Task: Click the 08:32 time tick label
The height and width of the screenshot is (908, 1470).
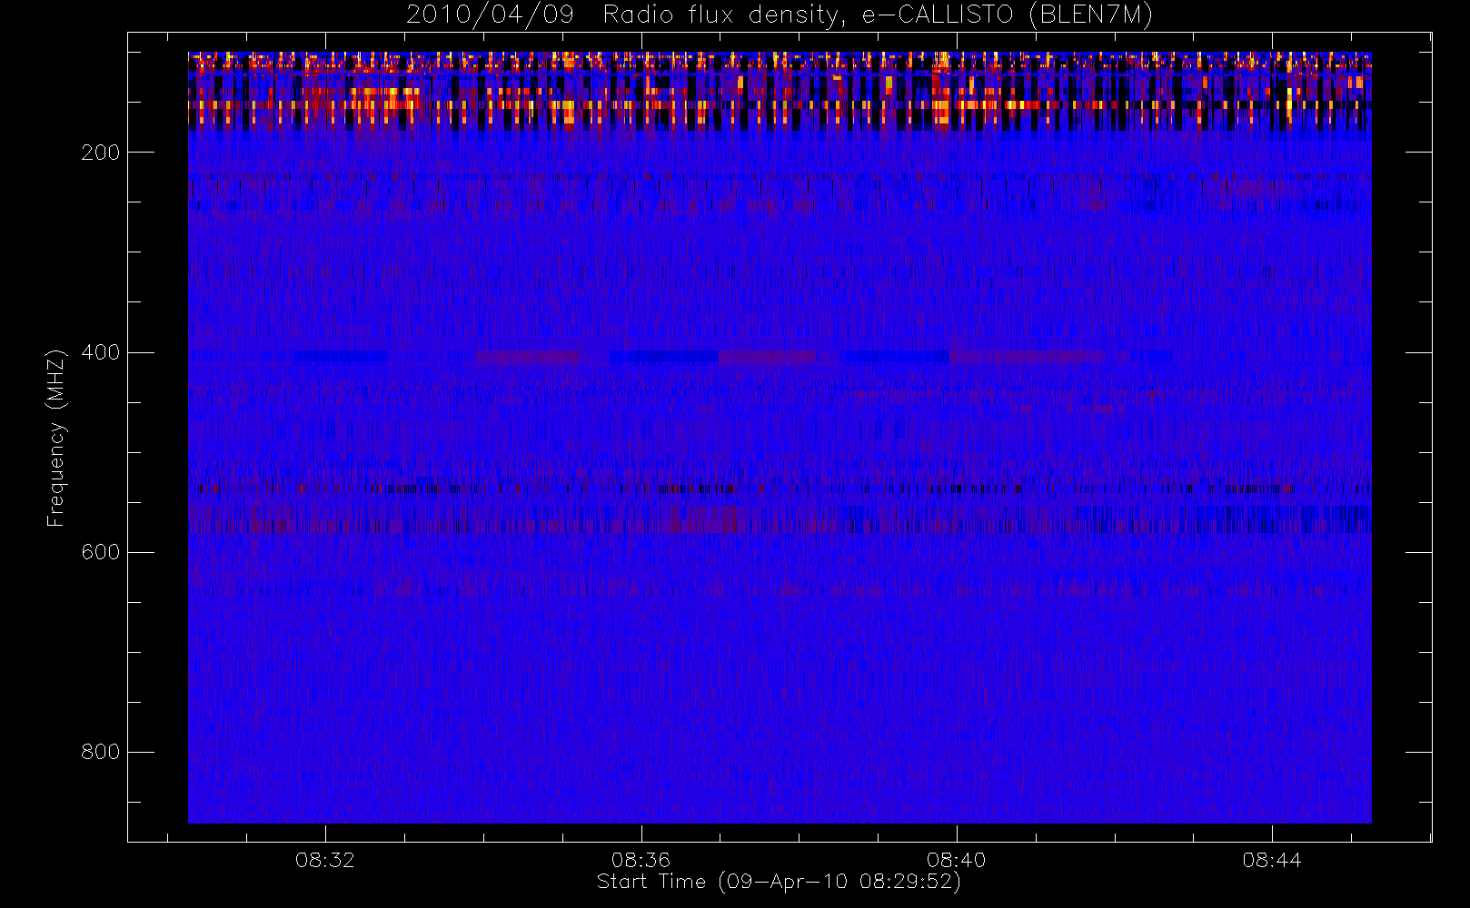Action: pyautogui.click(x=324, y=860)
